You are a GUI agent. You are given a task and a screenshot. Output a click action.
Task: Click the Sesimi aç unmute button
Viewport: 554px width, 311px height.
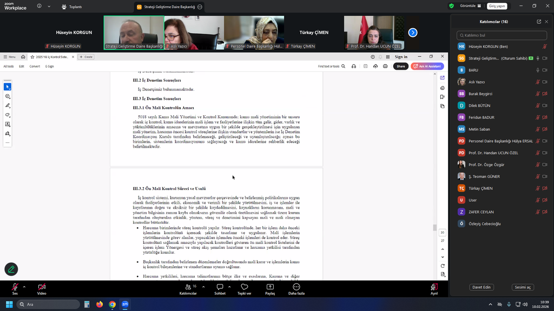tap(523, 287)
